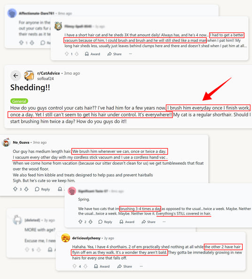Downvote de1iciouslycheesy's comment

pyautogui.click(x=86, y=266)
